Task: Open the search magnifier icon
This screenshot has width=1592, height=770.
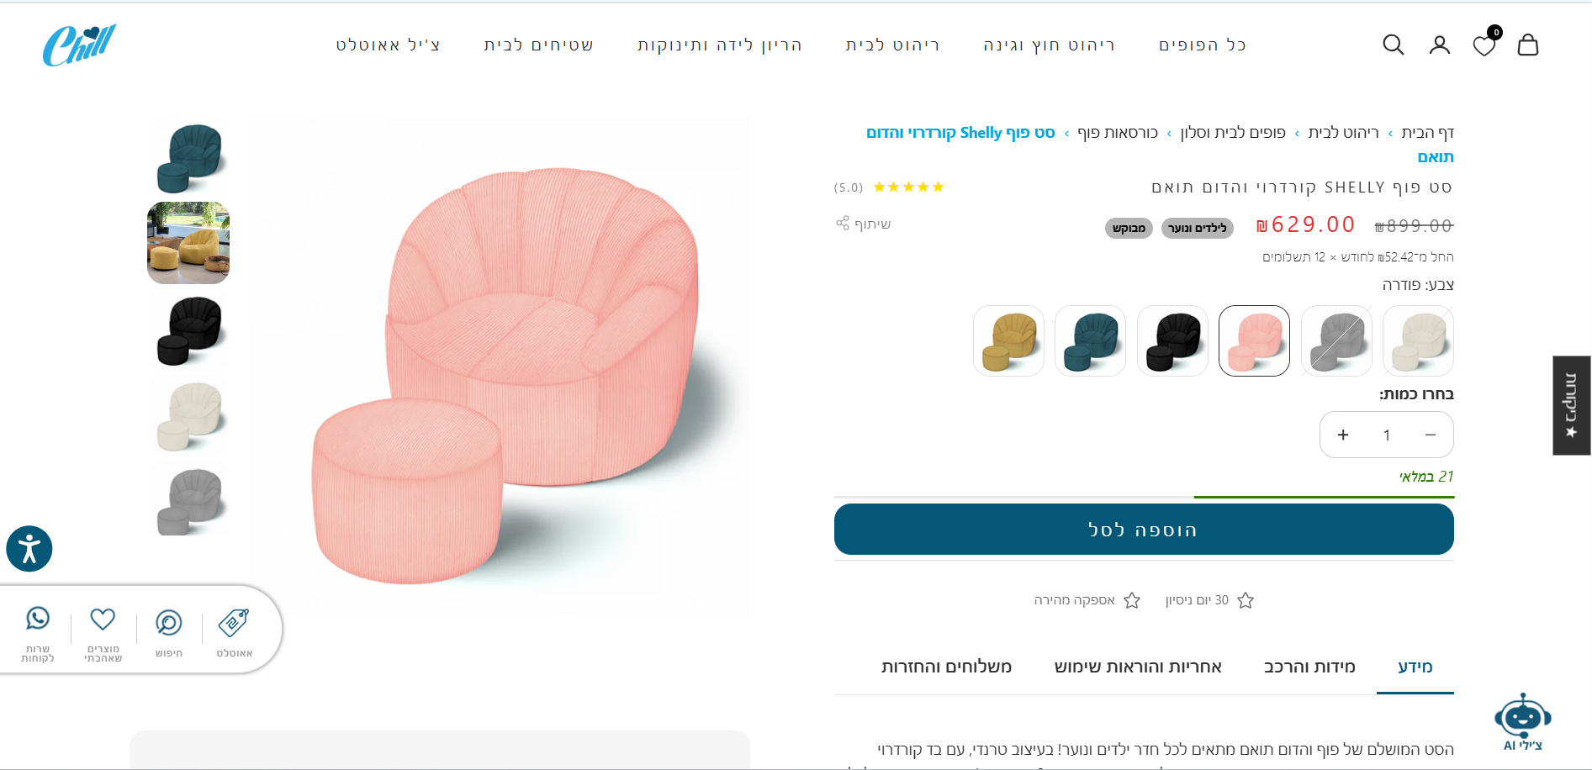Action: tap(1393, 45)
